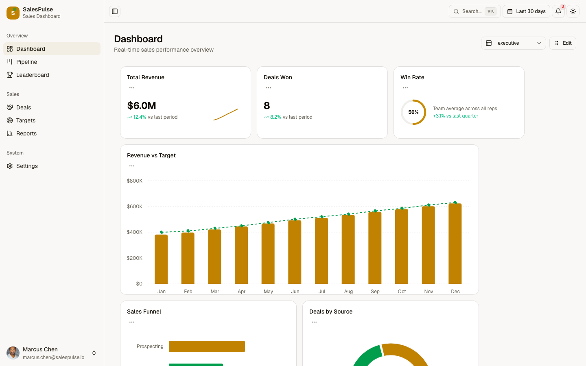Open Revenue vs Target options menu
Screen dimensions: 586x366
click(132, 166)
